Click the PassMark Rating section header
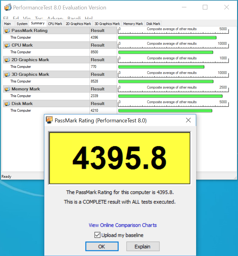Viewport: 238px width, 256px height. [x=46, y=30]
